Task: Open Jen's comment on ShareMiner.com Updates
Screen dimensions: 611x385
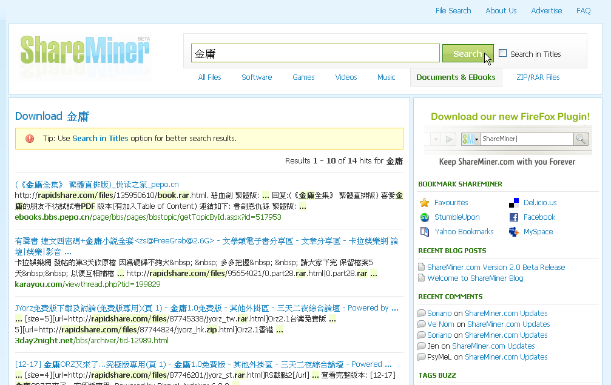Action: [493, 346]
